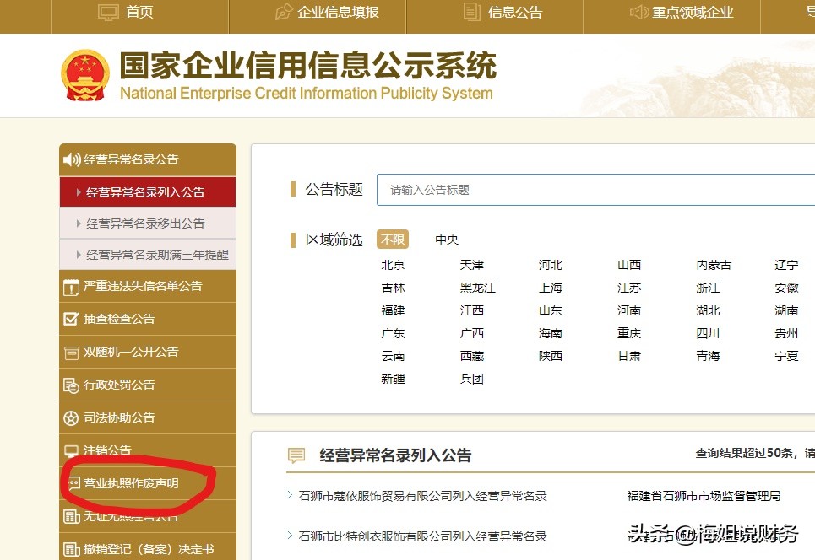Click the national emblem logo in the header
The image size is (815, 560).
[x=84, y=73]
